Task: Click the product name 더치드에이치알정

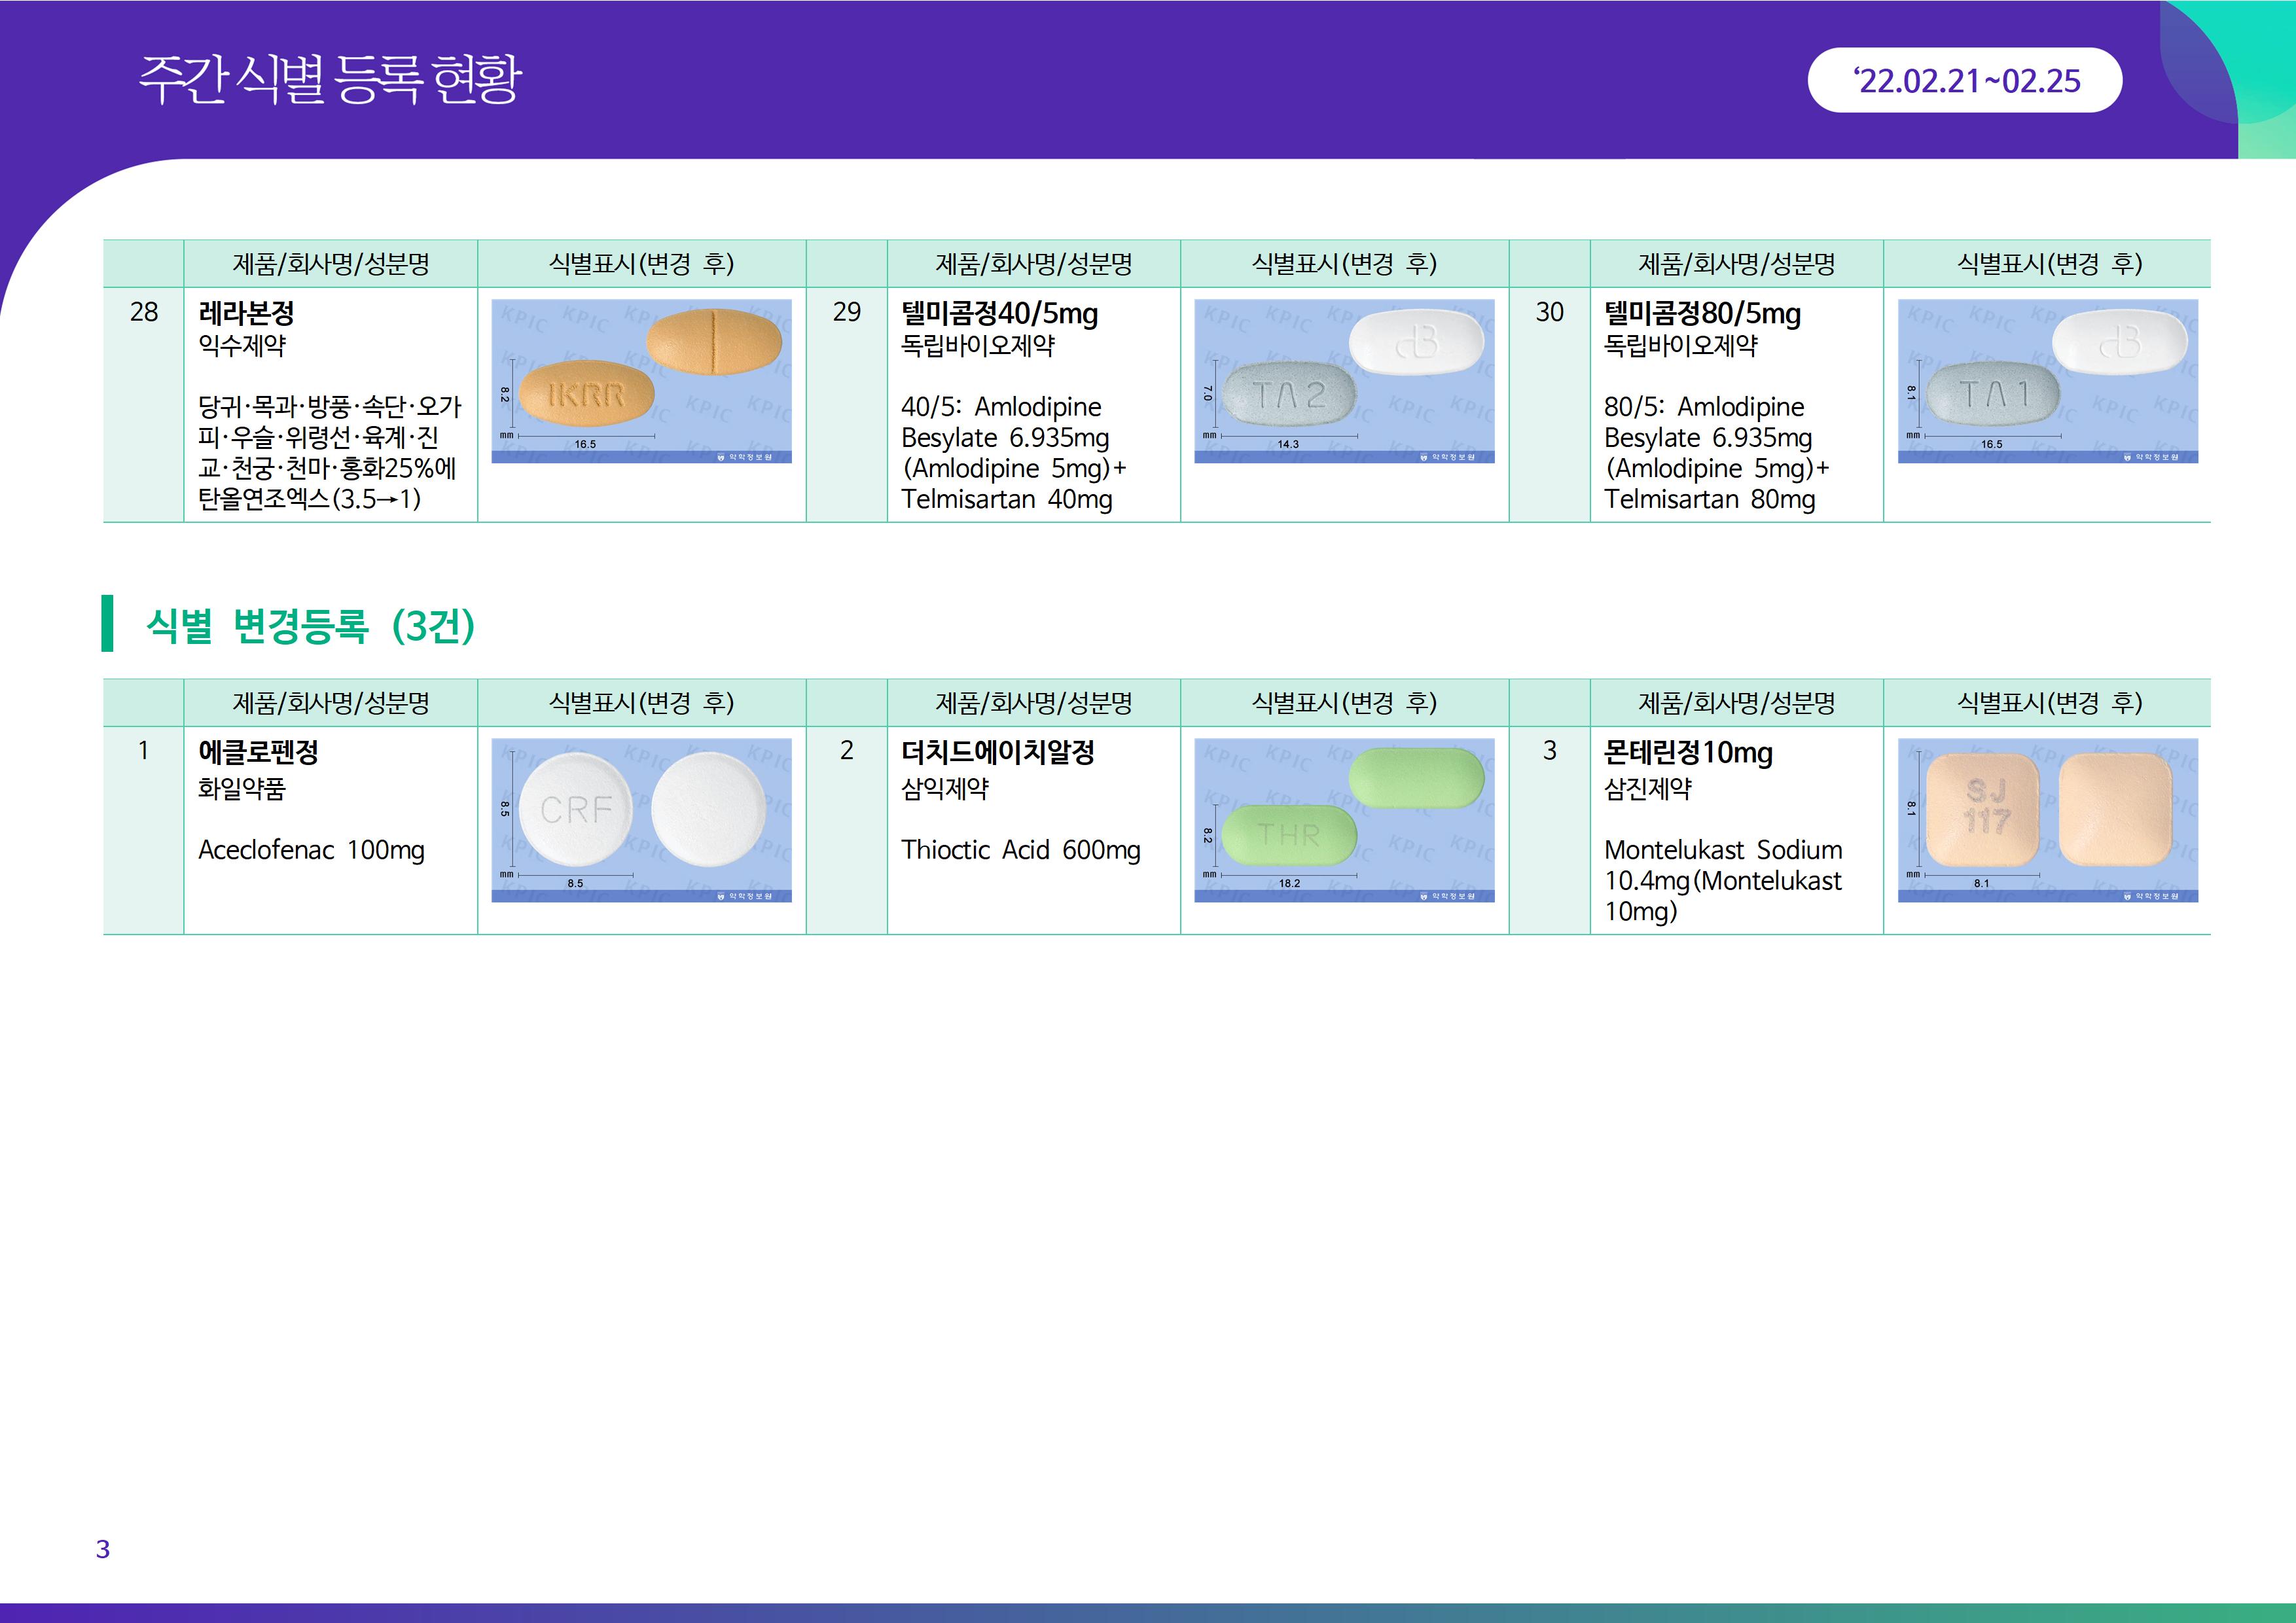Action: tap(997, 752)
